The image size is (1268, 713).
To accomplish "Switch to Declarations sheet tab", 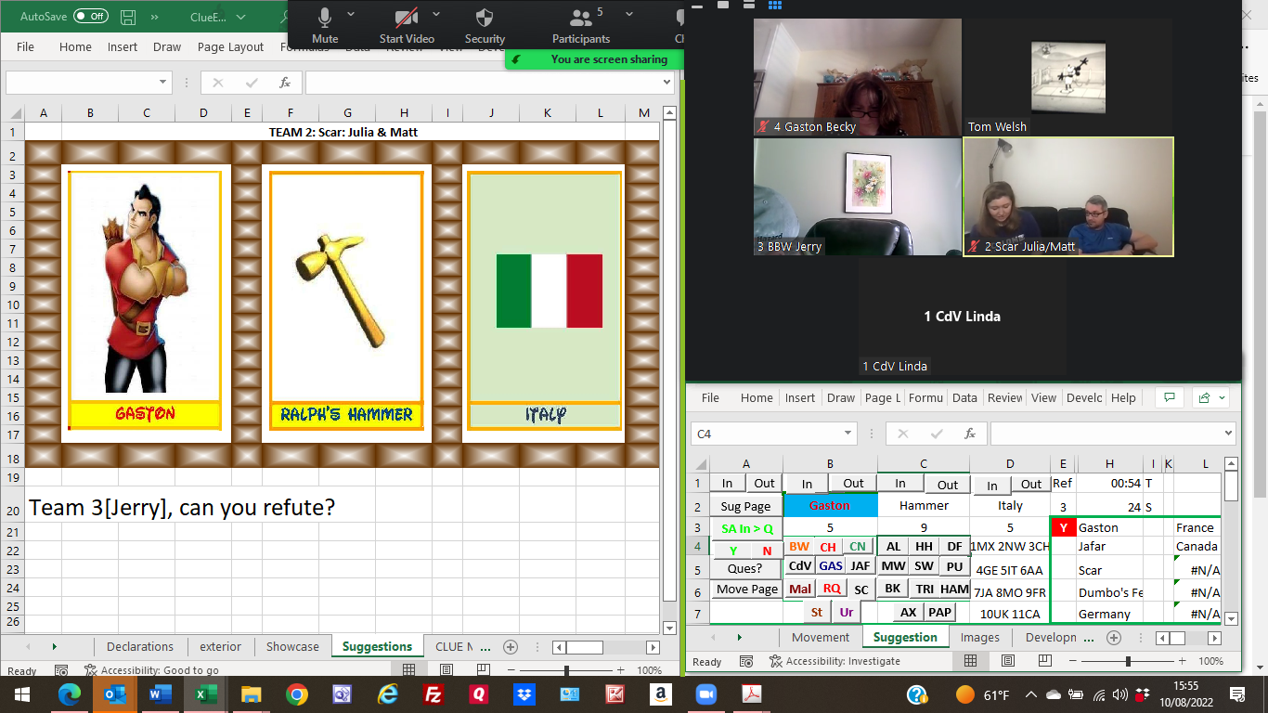I will point(140,646).
